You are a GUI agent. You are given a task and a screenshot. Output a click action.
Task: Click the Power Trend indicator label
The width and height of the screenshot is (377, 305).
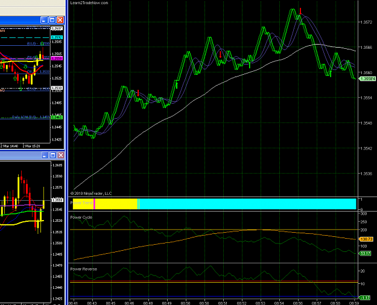81,203
